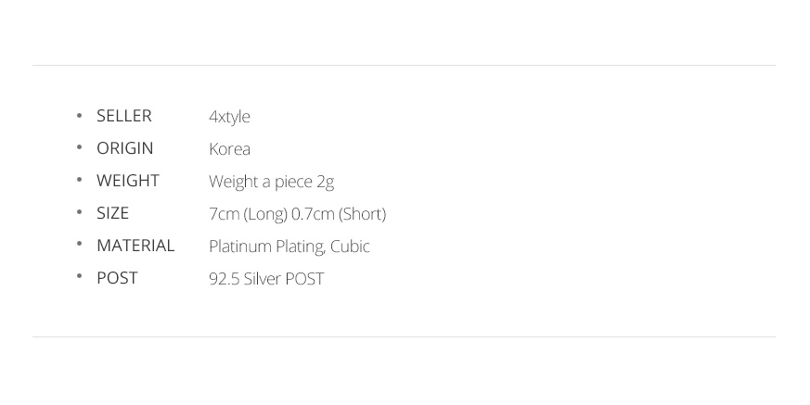This screenshot has height=405, width=810.
Task: Click the bullet beside SIZE
Action: coord(79,212)
